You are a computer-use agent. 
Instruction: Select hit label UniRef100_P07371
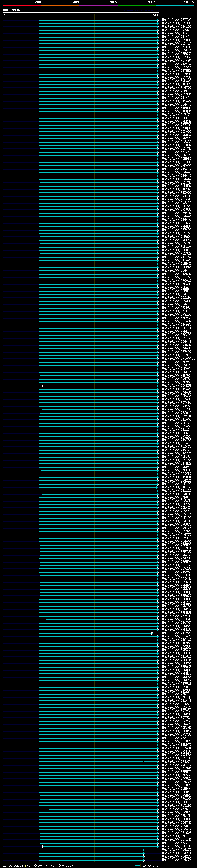tap(177, 30)
